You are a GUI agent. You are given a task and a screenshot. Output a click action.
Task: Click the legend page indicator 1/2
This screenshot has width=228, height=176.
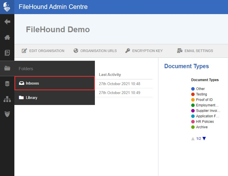pyautogui.click(x=198, y=139)
